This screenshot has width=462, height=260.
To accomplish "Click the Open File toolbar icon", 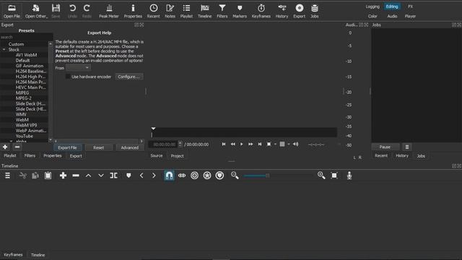I will tap(12, 12).
